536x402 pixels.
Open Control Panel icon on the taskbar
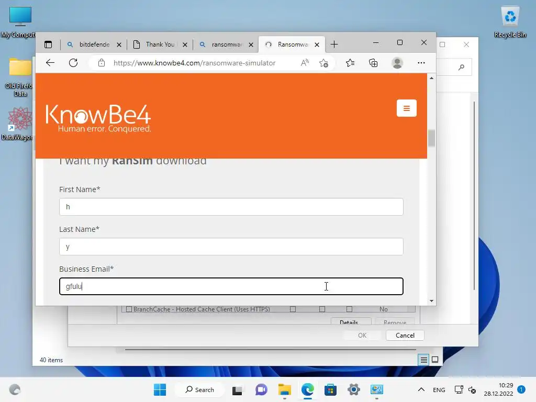(x=377, y=389)
